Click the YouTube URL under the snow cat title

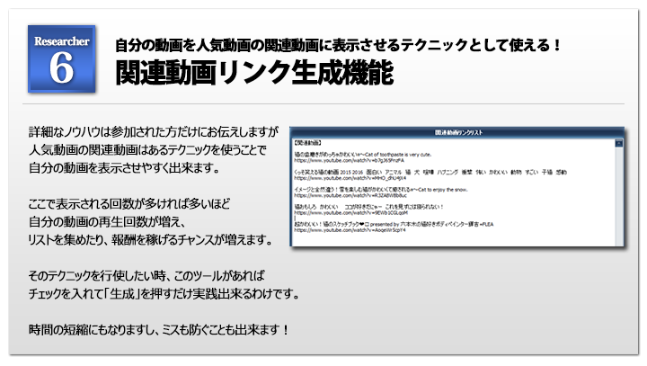click(350, 195)
